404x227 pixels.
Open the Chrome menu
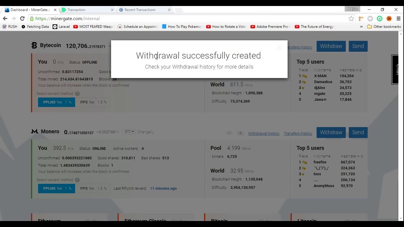398,19
